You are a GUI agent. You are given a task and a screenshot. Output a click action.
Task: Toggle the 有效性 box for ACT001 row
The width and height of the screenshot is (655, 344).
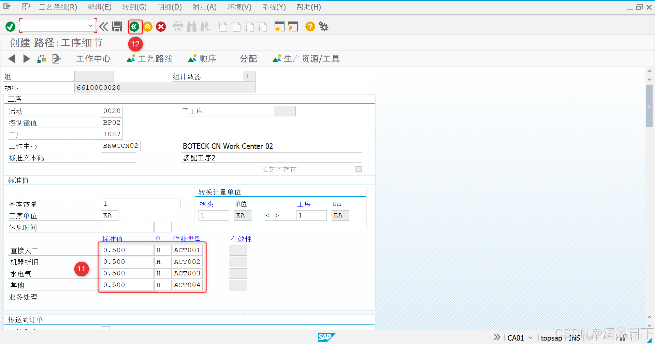point(238,250)
